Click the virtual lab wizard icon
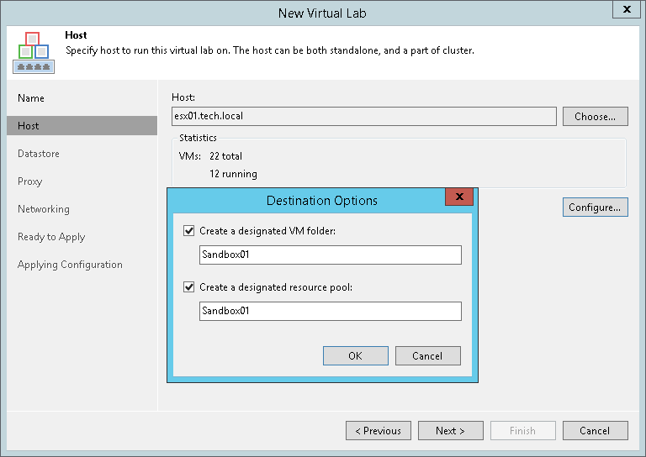The width and height of the screenshot is (646, 457). [x=33, y=52]
